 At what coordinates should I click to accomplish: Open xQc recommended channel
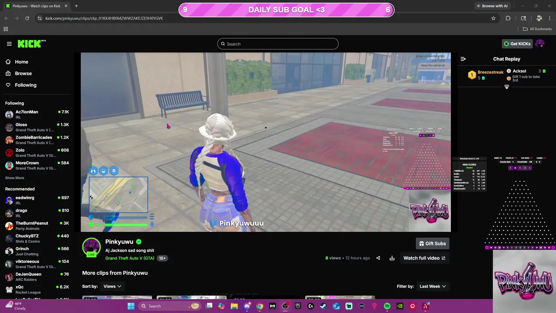pyautogui.click(x=37, y=290)
